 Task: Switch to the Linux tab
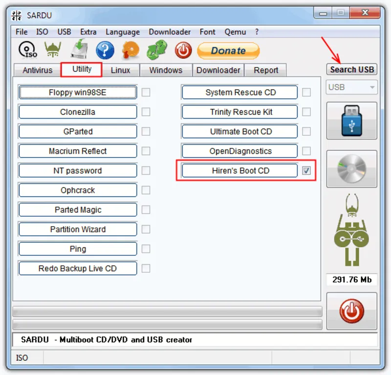(120, 70)
